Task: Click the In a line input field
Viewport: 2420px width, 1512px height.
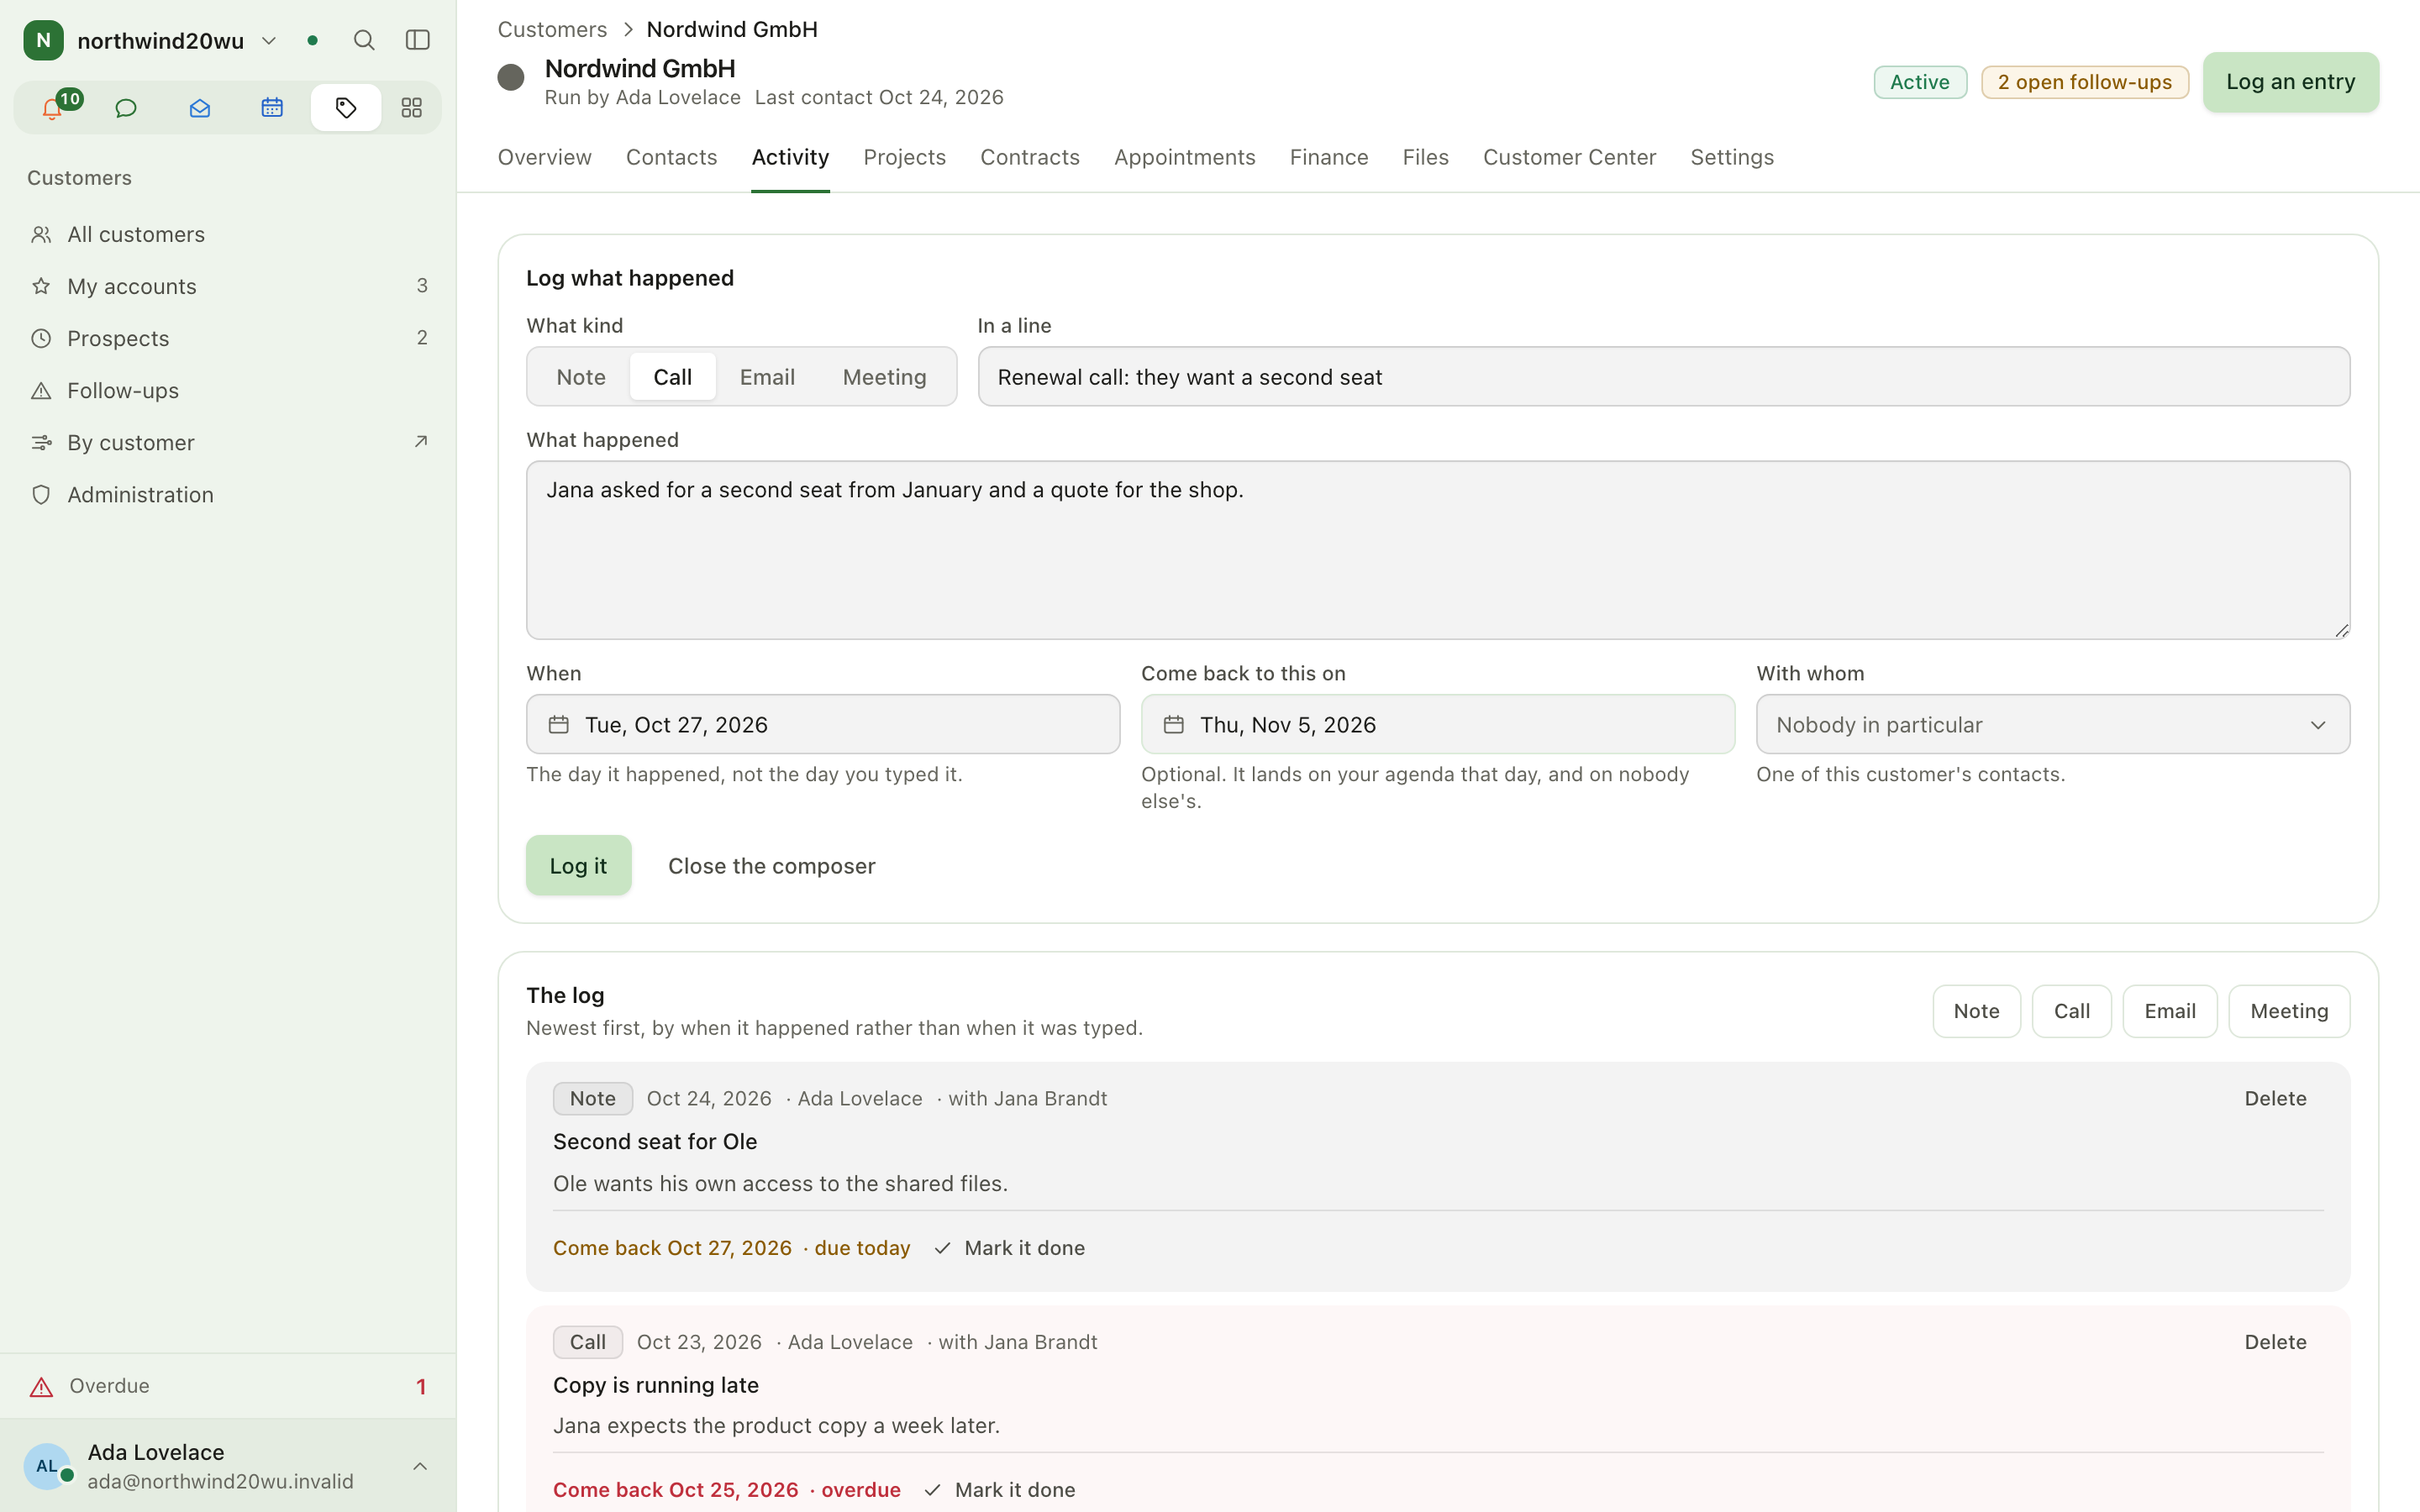Action: coord(1664,377)
